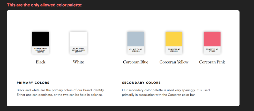Click the #FDD04B hex code label
The width and height of the screenshot is (254, 111).
point(174,51)
